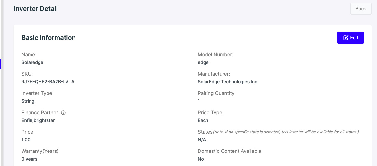This screenshot has height=166, width=377.
Task: Click the 0 years warranty value
Action: [x=29, y=159]
